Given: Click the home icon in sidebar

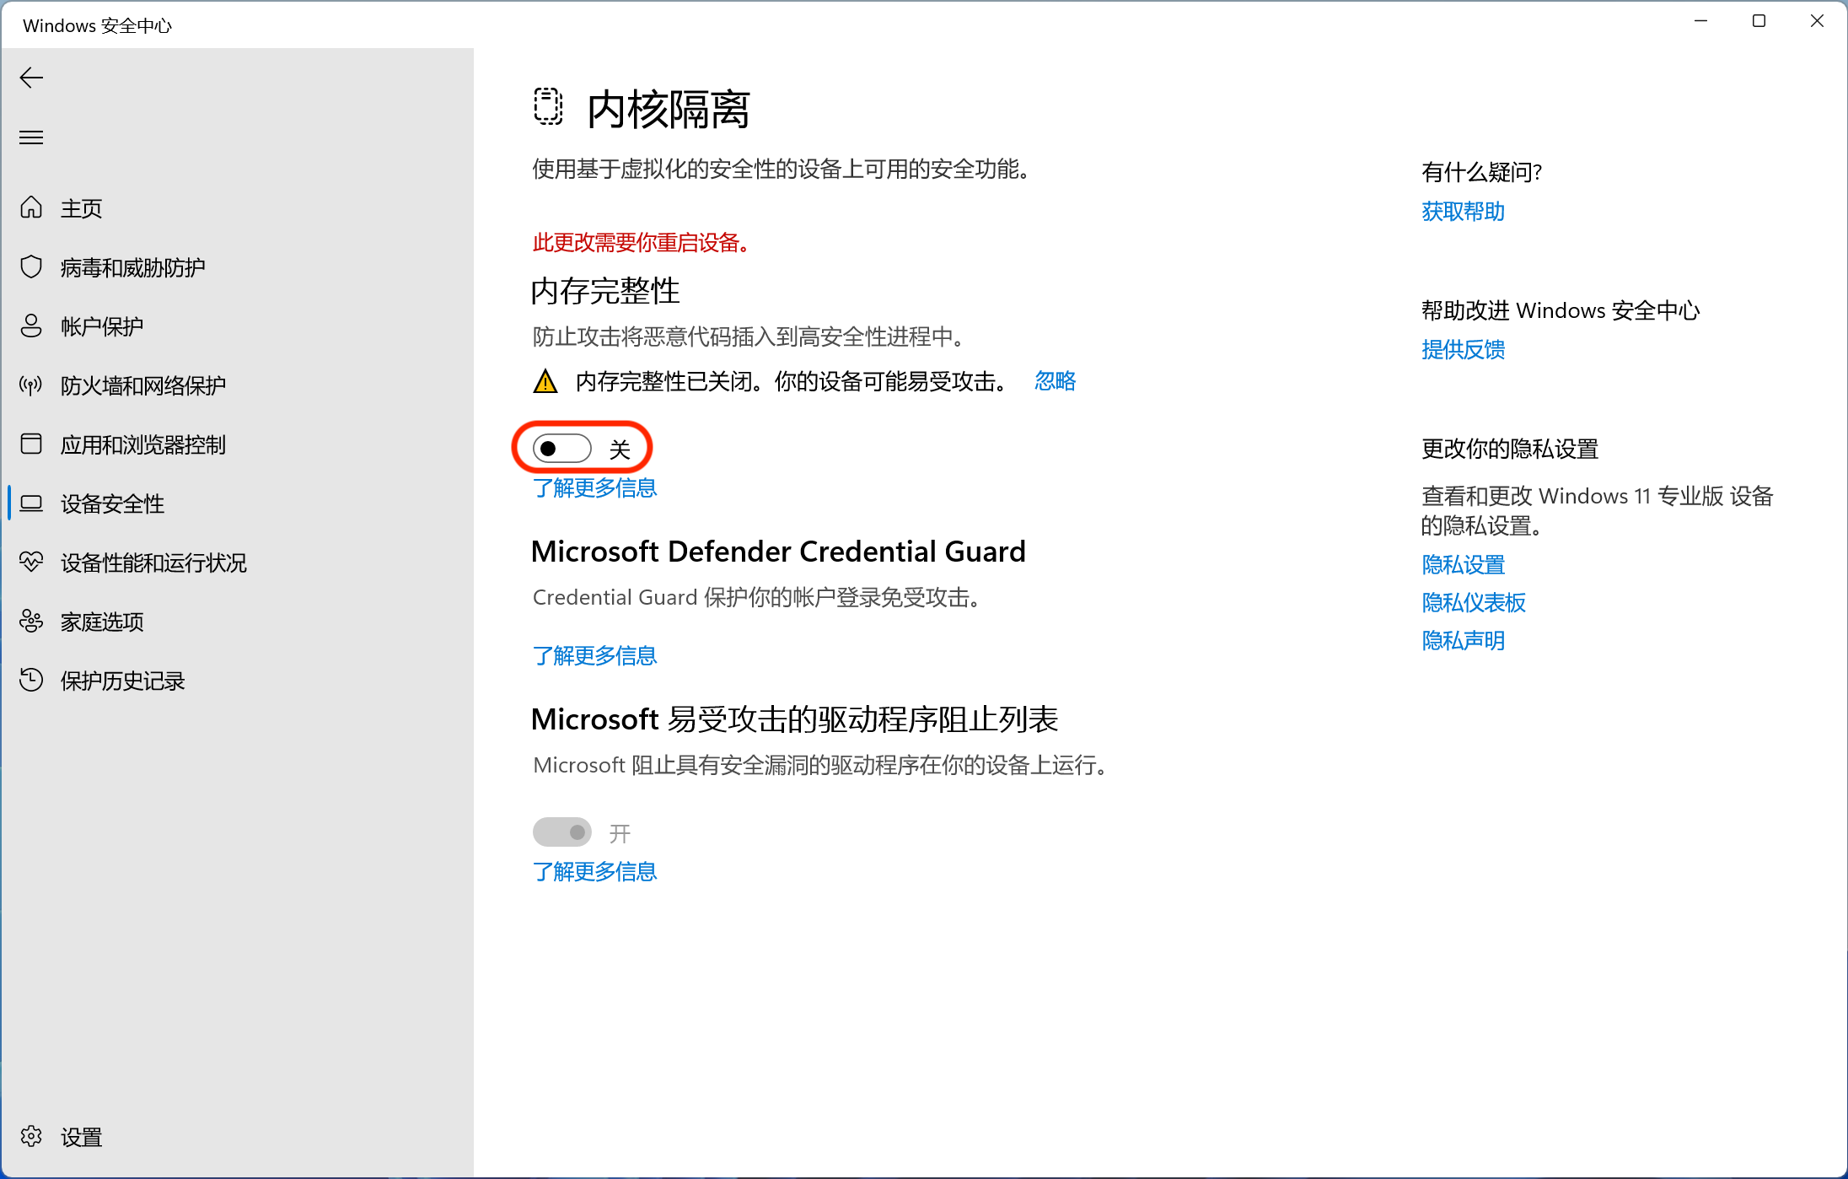Looking at the screenshot, I should point(31,207).
